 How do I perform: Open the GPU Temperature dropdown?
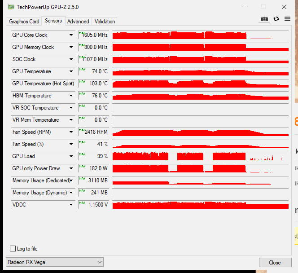tap(71, 71)
